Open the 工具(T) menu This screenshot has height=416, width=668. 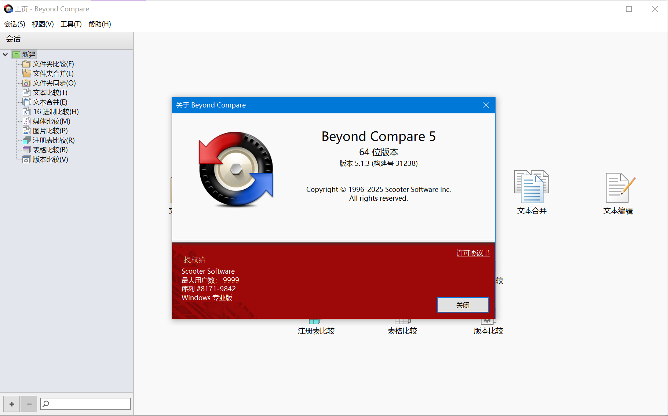(71, 24)
